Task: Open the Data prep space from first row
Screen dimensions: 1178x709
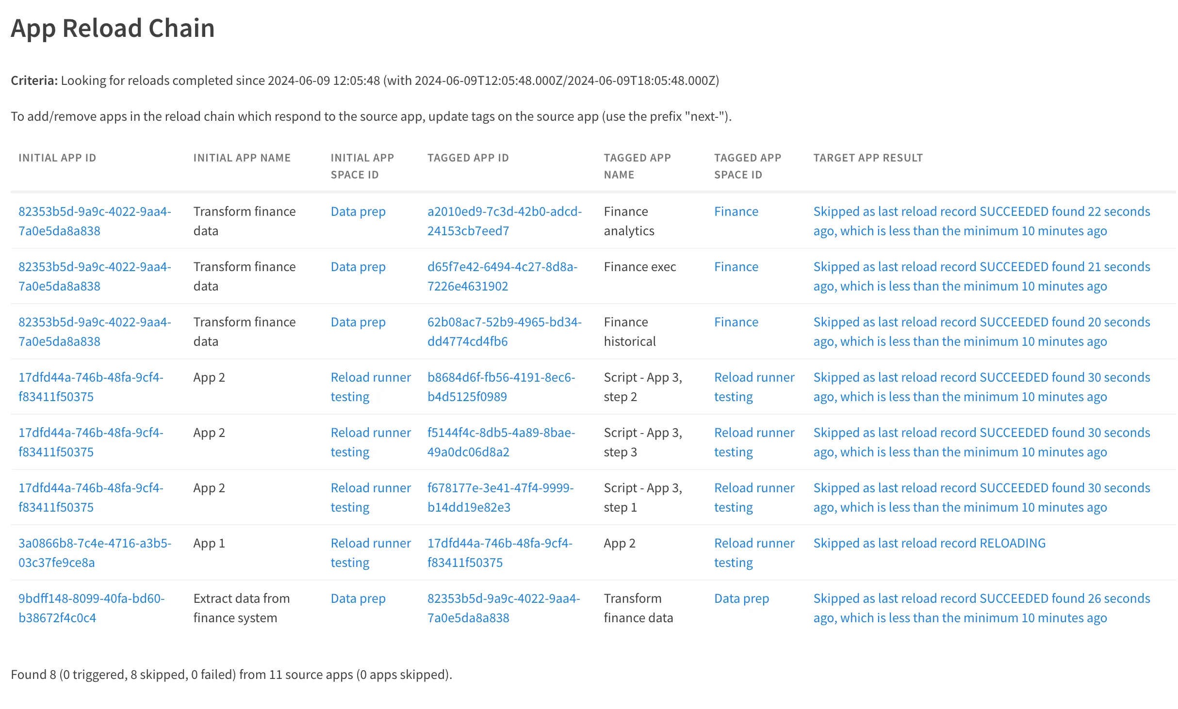Action: (358, 211)
